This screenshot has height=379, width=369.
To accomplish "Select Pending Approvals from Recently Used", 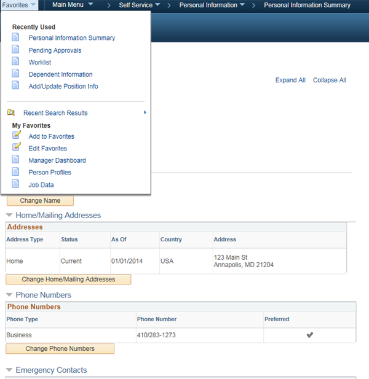I will (55, 50).
